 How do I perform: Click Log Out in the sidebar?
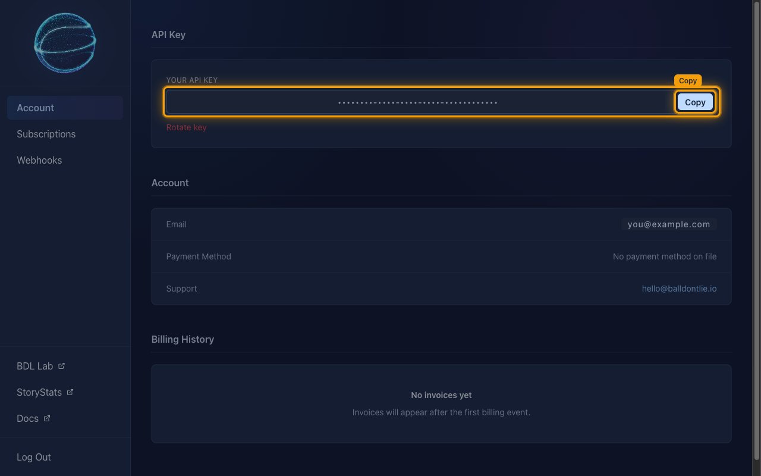(x=34, y=457)
